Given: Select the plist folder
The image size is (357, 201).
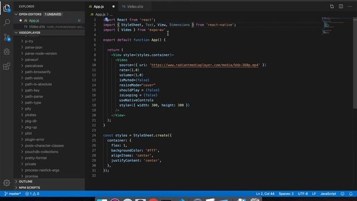Looking at the screenshot, I should [49, 133].
